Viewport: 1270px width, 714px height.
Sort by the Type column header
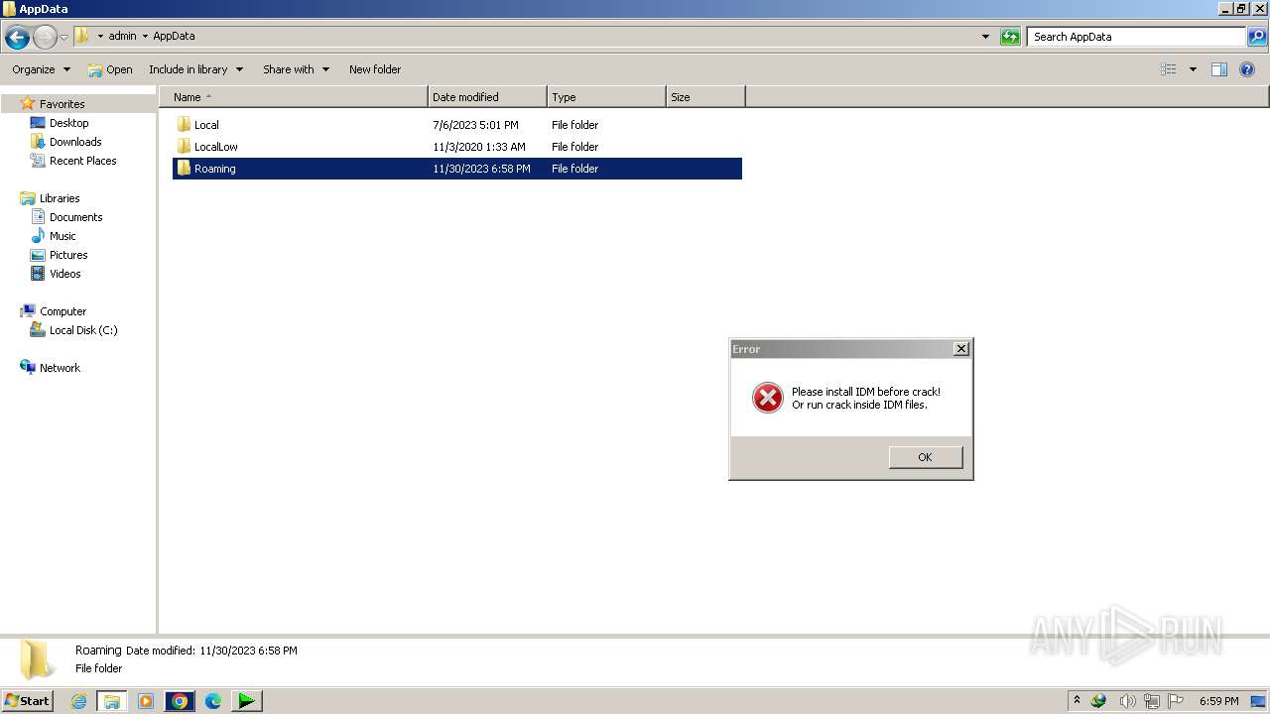(606, 97)
